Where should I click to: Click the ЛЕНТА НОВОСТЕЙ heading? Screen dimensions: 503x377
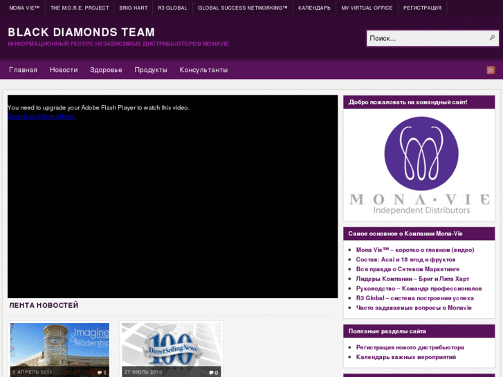click(44, 305)
